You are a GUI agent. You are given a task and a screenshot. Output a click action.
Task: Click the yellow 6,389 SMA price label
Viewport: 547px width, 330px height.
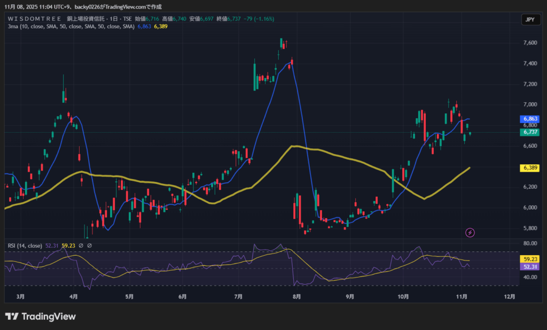tap(530, 168)
